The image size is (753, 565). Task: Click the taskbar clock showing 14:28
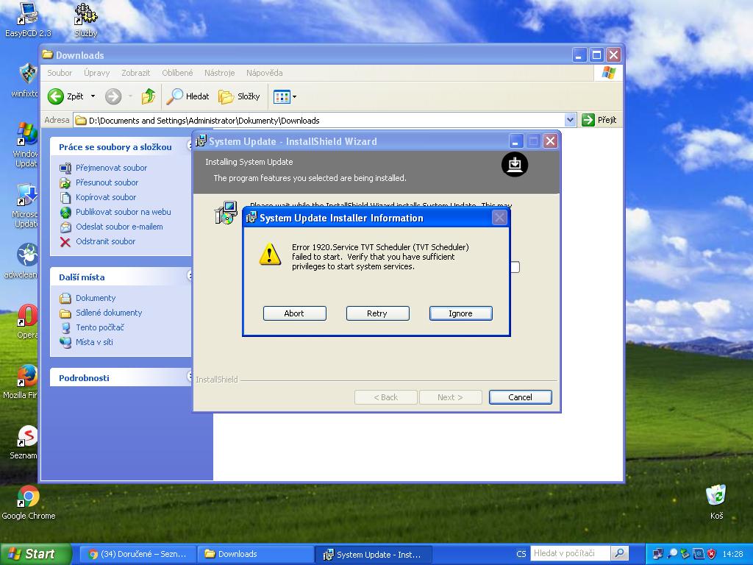tap(732, 554)
